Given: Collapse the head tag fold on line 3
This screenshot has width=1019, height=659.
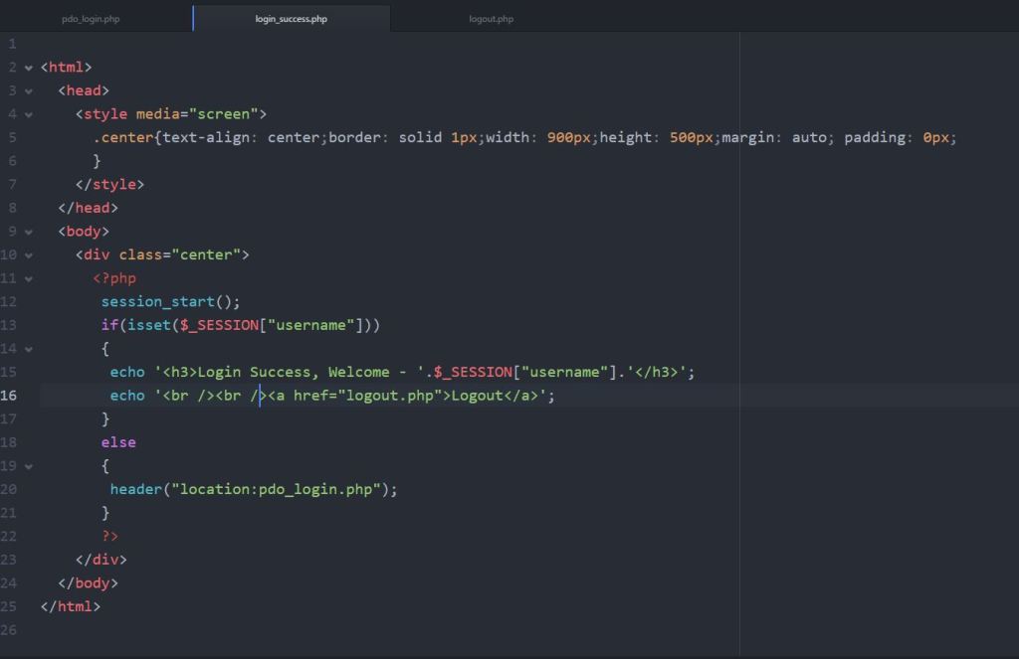Looking at the screenshot, I should tap(29, 90).
